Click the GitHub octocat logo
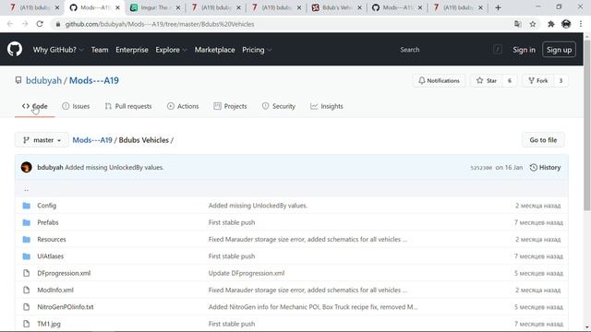The height and width of the screenshot is (332, 591). (x=15, y=49)
